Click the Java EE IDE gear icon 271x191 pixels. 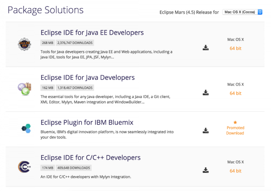[x=24, y=44]
